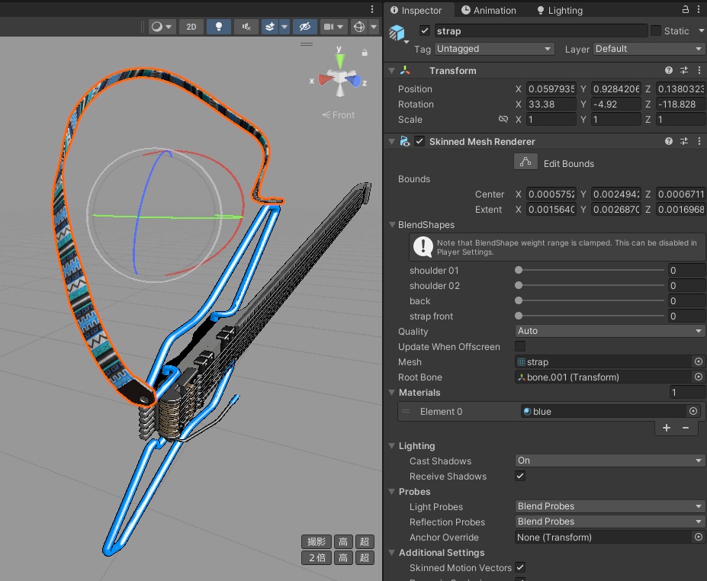The height and width of the screenshot is (581, 707).
Task: Open the Tag dropdown showing Untagged
Action: point(493,49)
